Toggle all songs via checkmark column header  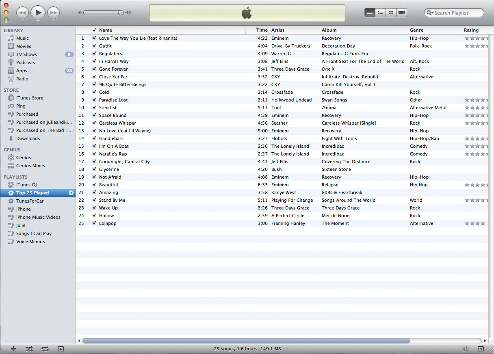94,30
